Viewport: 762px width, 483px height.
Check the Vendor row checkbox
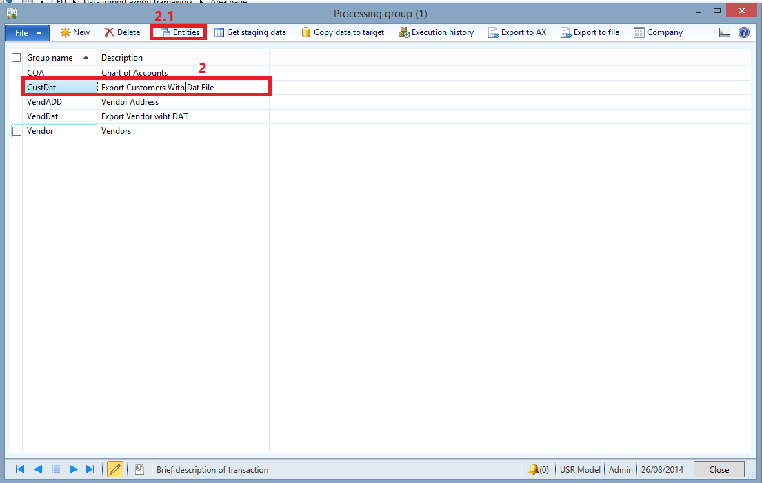pos(17,131)
